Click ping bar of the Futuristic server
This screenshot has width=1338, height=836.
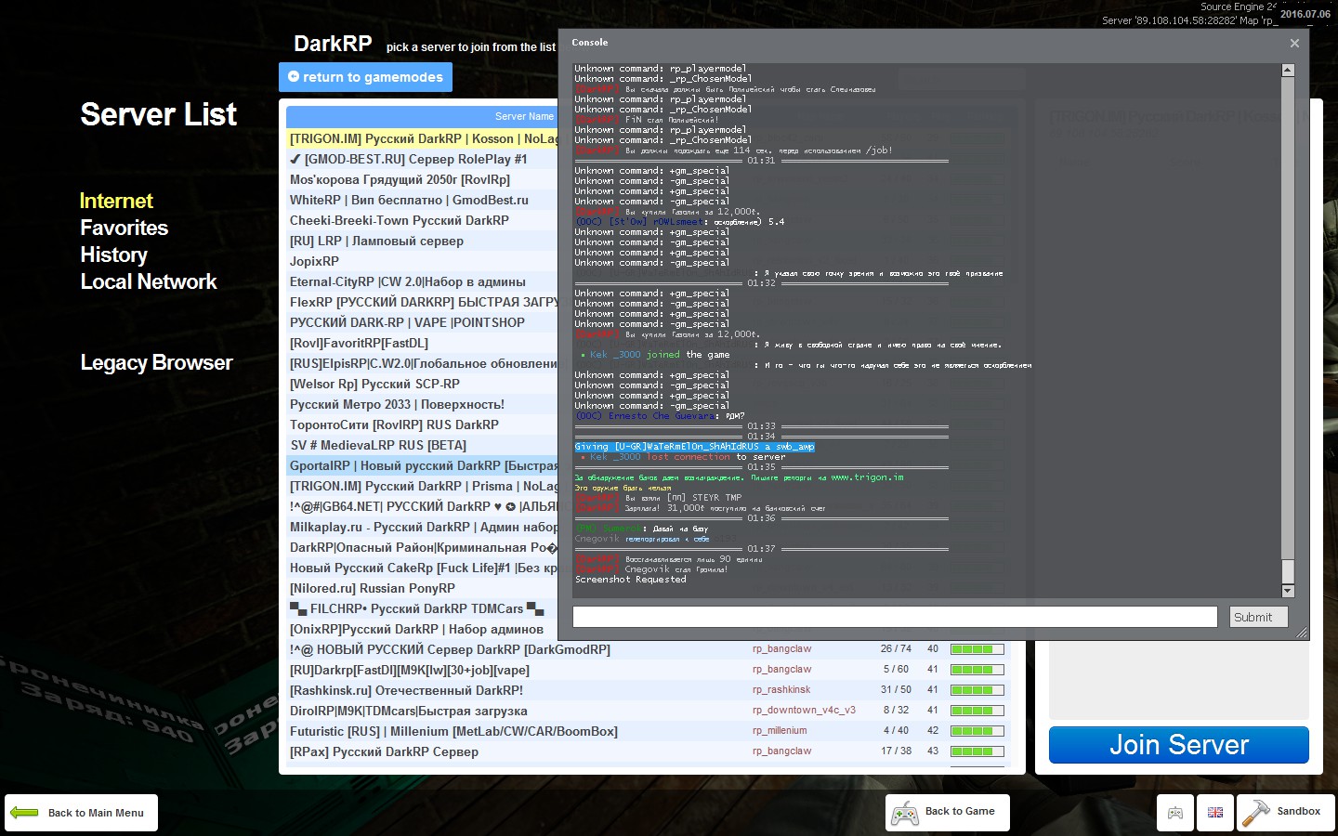coord(977,731)
